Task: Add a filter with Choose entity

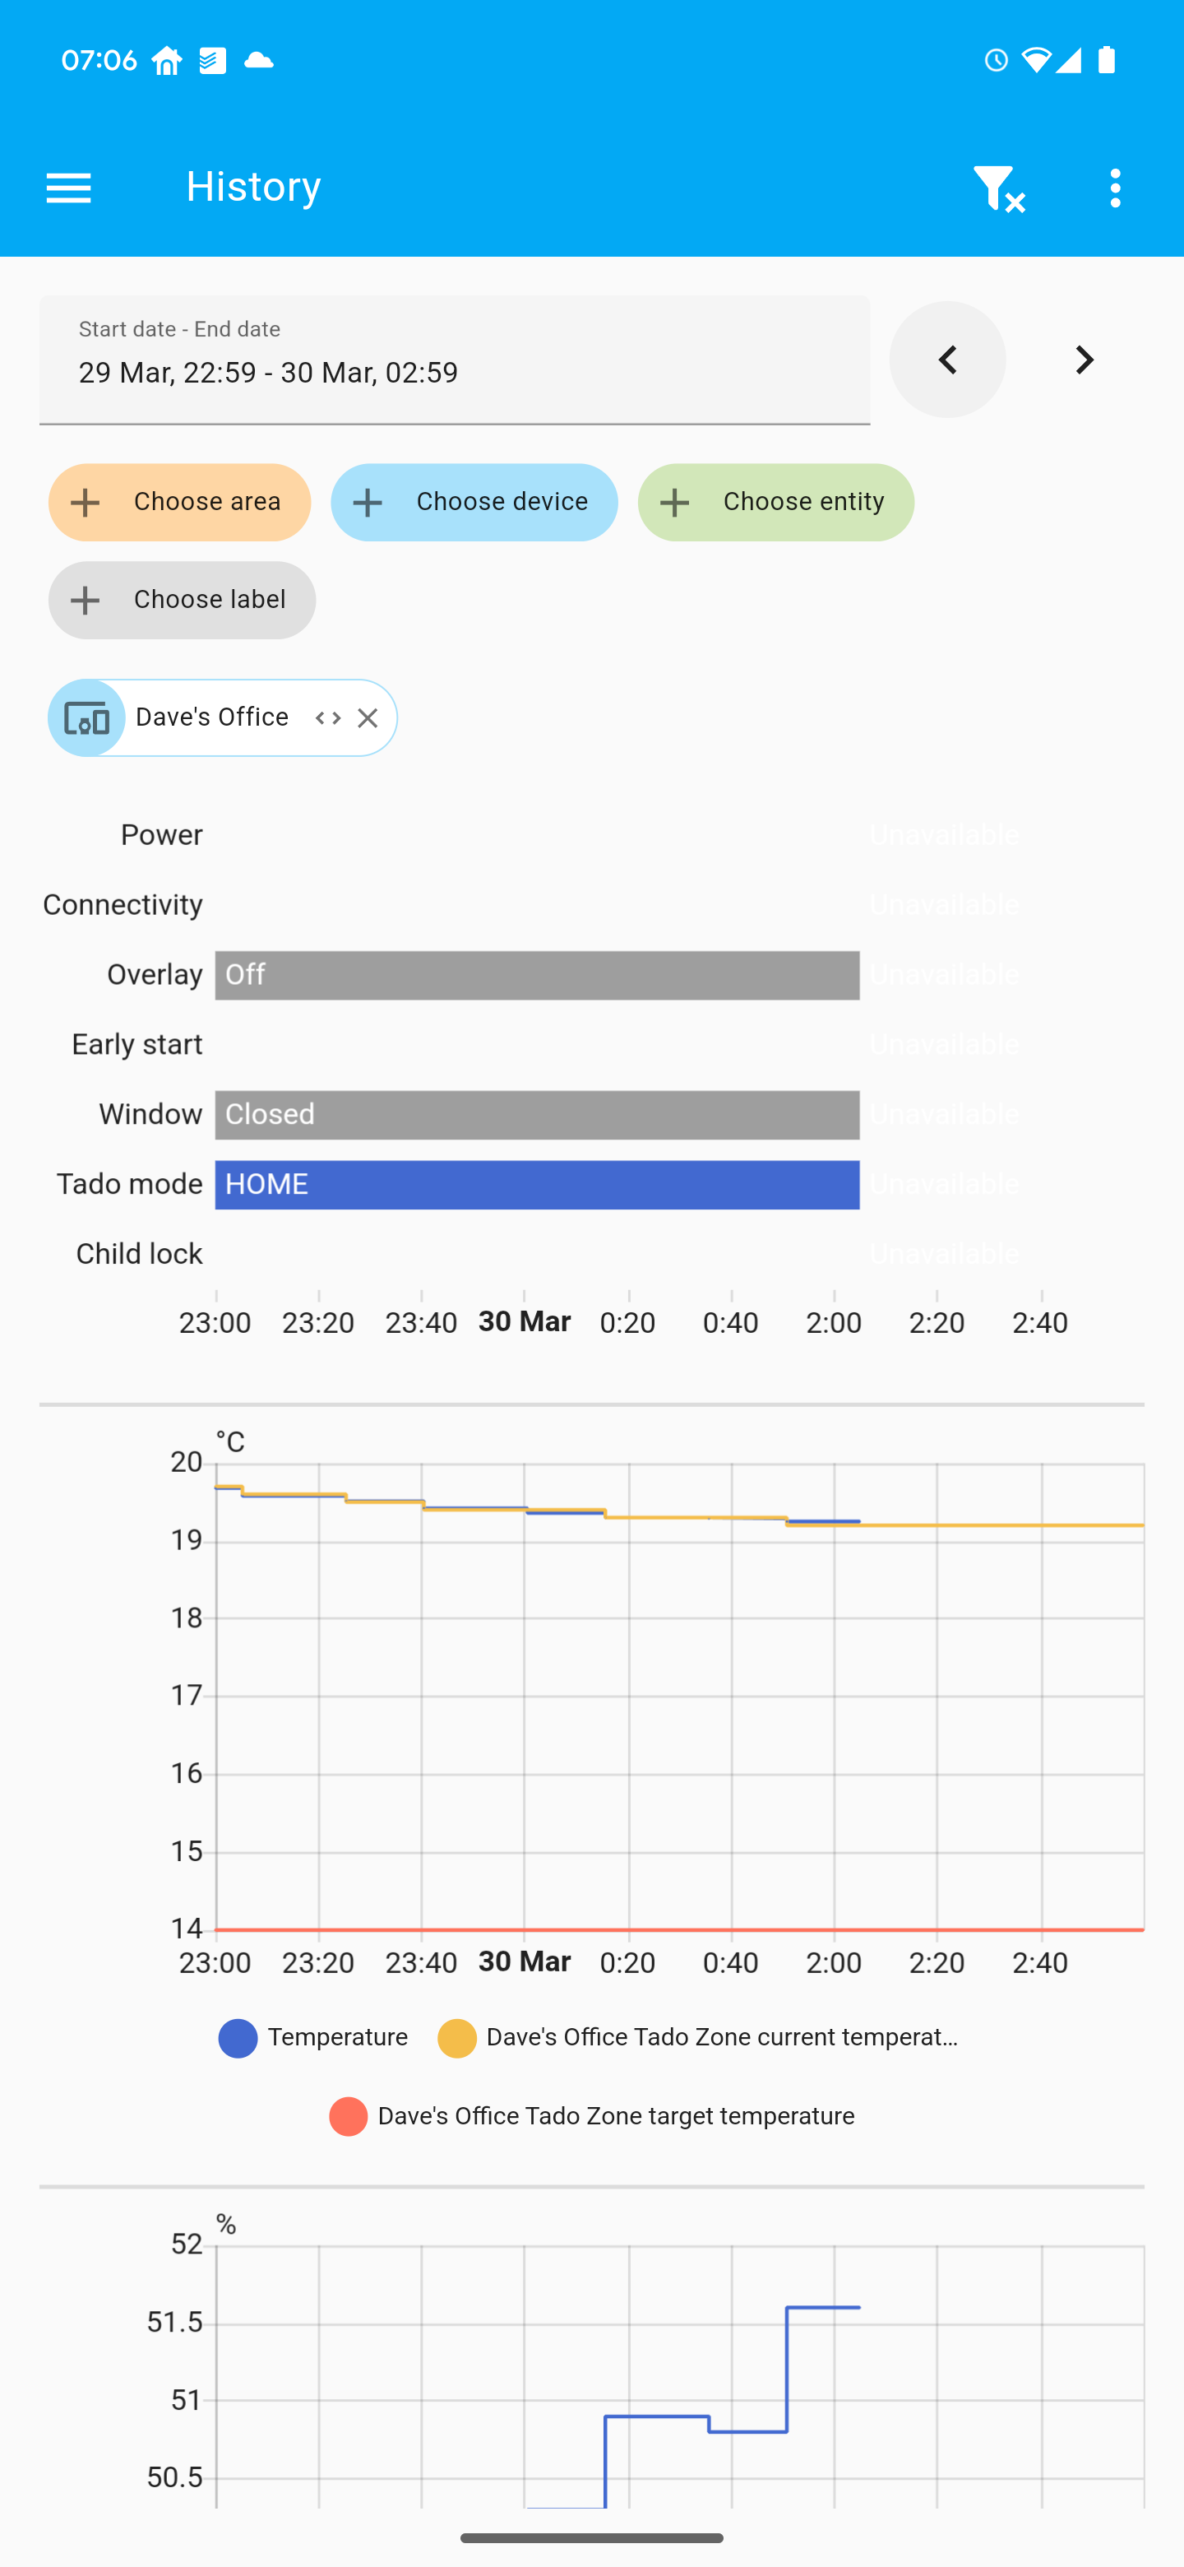Action: pos(775,502)
